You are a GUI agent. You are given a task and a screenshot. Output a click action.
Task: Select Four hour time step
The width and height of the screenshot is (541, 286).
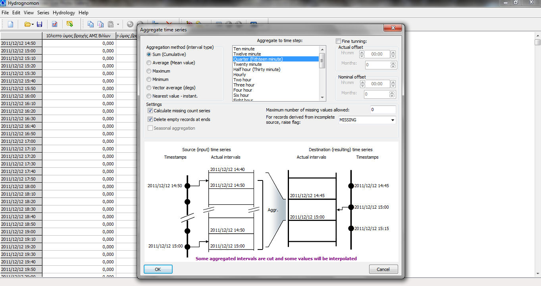[275, 90]
